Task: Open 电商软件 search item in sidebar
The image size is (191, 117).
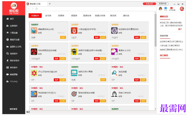Action: 12,53
